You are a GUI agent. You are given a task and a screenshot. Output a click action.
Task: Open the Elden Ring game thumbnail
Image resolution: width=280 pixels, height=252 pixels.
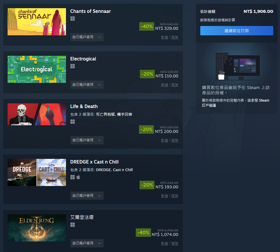(x=37, y=228)
